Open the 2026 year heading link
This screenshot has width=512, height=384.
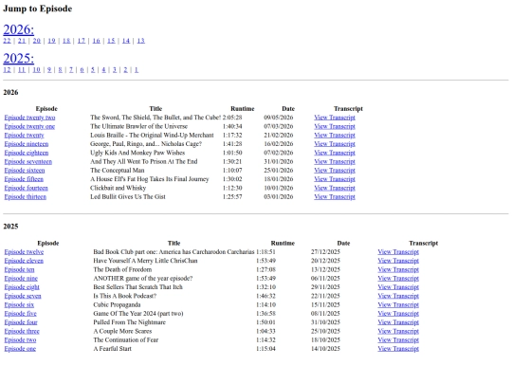point(19,29)
